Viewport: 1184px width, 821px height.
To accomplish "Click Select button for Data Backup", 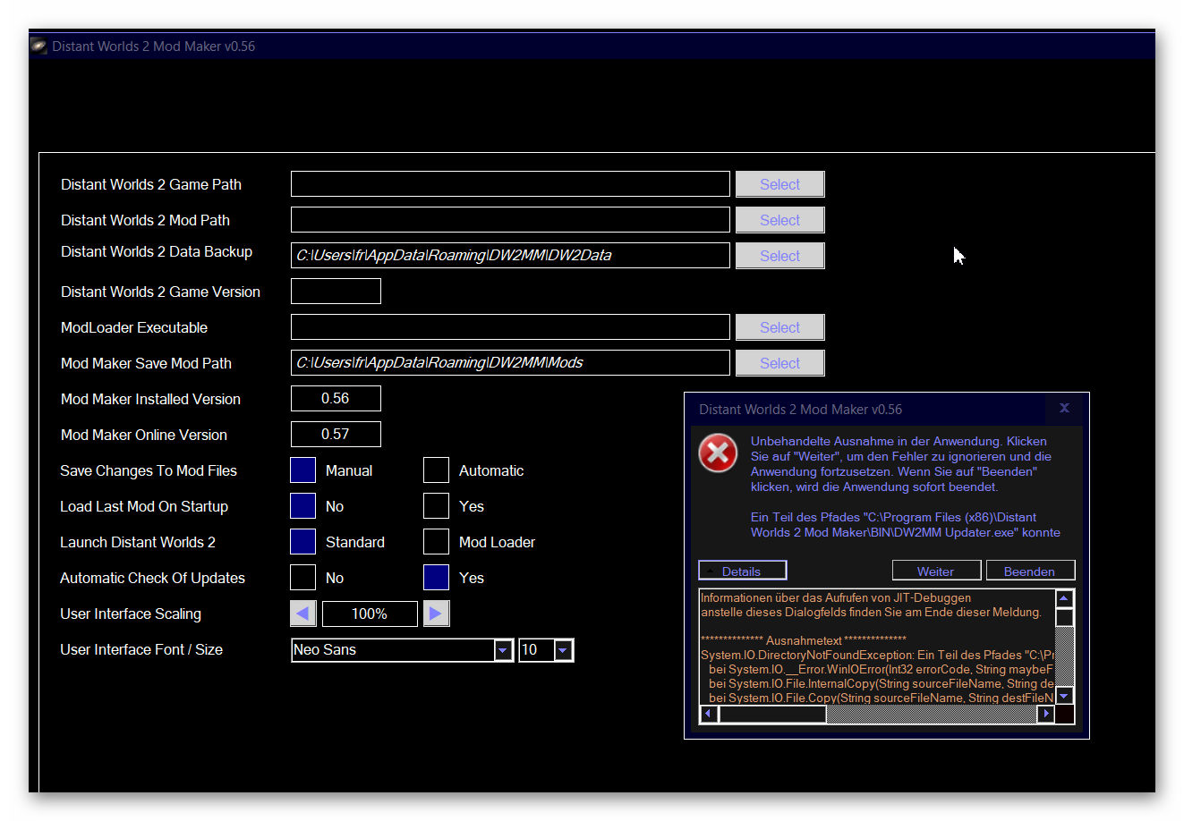I will point(779,256).
